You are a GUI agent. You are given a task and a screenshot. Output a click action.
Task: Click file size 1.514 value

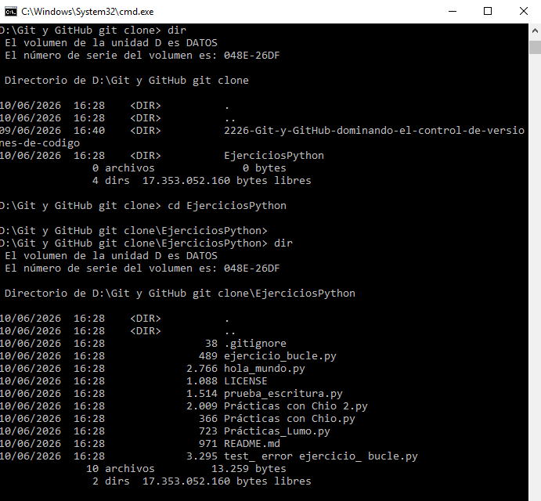[x=202, y=393]
